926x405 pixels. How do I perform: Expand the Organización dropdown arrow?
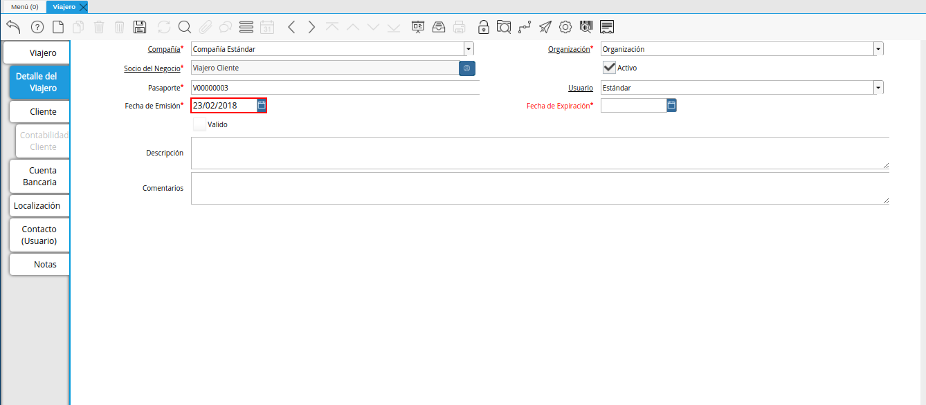point(878,49)
